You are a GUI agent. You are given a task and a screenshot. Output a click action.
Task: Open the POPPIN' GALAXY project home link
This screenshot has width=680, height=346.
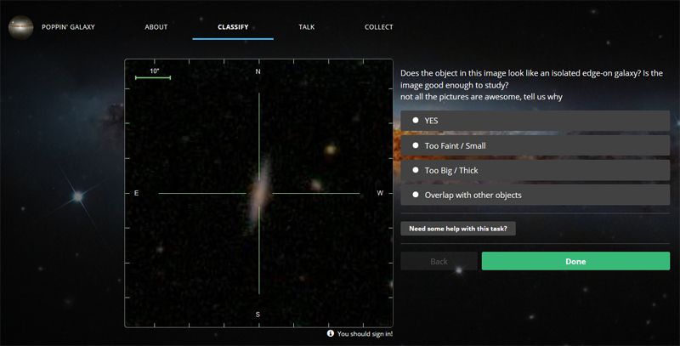[68, 27]
